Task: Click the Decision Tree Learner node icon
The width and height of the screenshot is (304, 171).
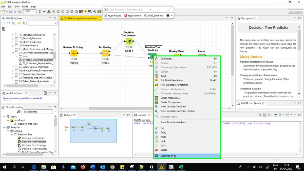Action: click(x=129, y=41)
